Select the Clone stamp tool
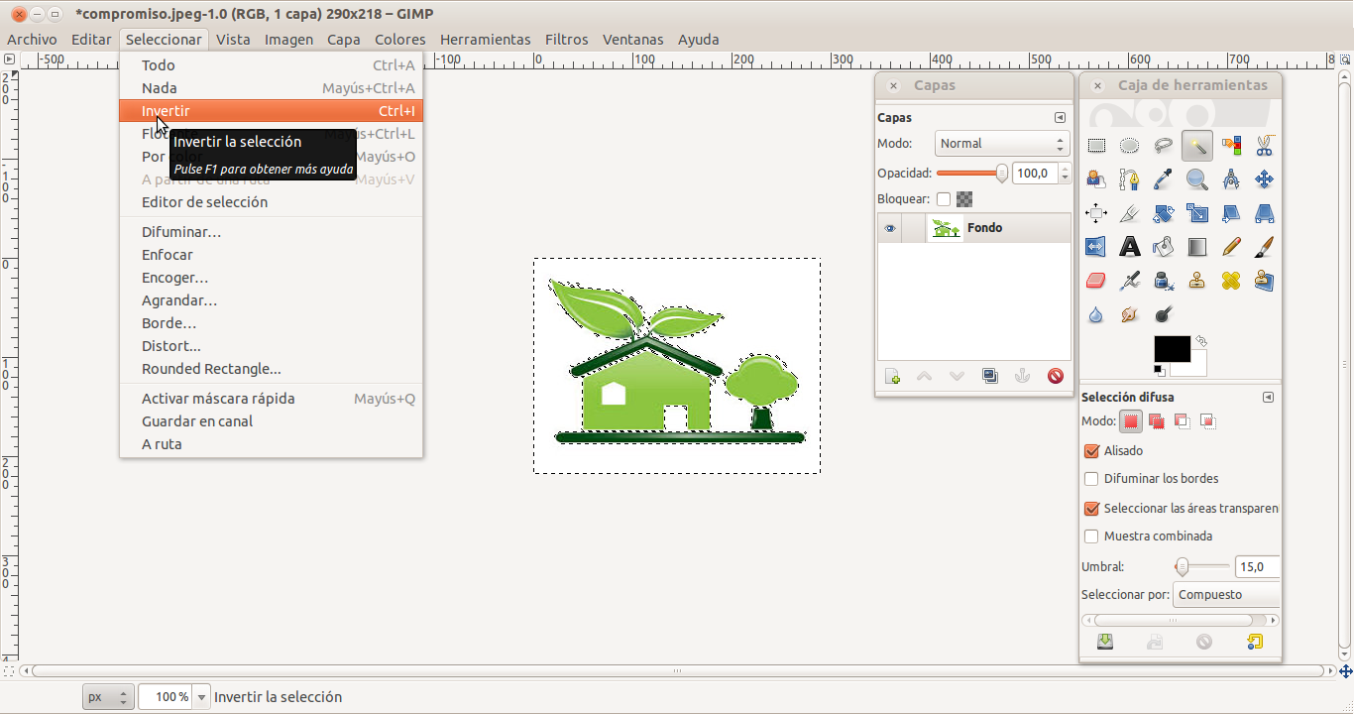Screen dimensions: 1354x714 tap(1197, 281)
